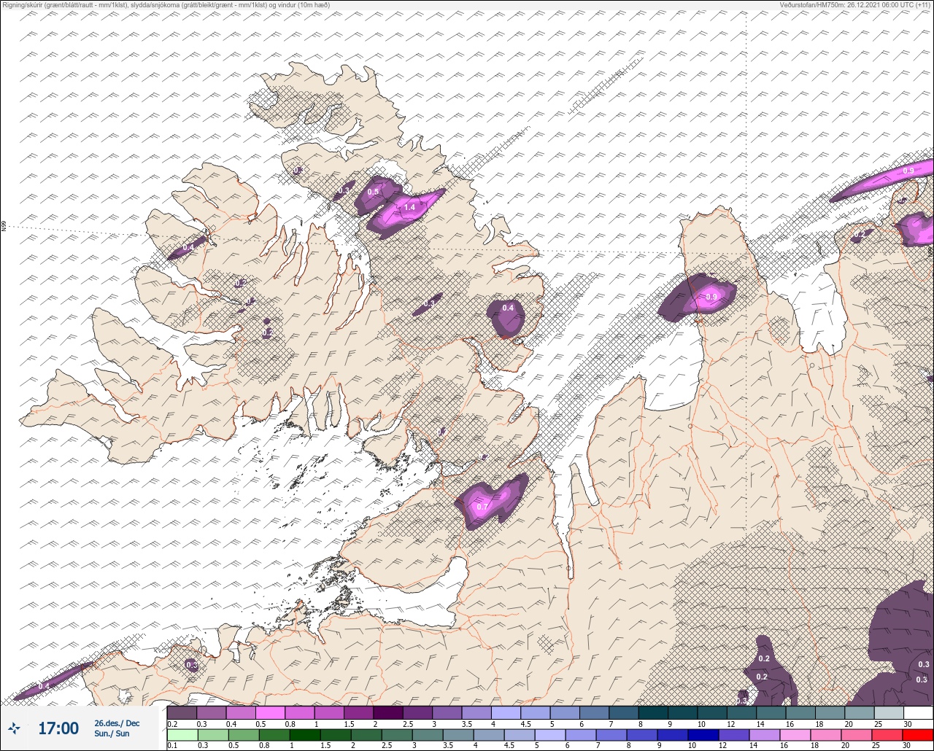This screenshot has width=934, height=751.
Task: Click the 'Sun./ Sun' weekday text
Action: pos(112,734)
